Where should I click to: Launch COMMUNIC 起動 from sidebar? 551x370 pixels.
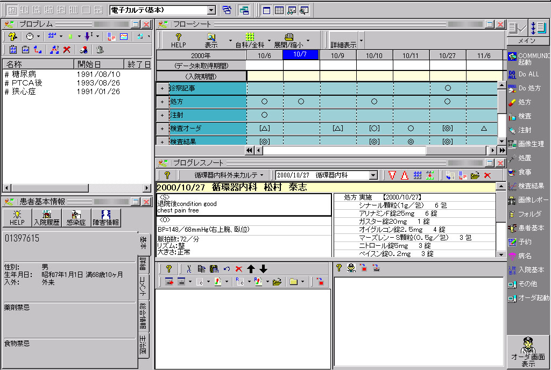pos(527,59)
